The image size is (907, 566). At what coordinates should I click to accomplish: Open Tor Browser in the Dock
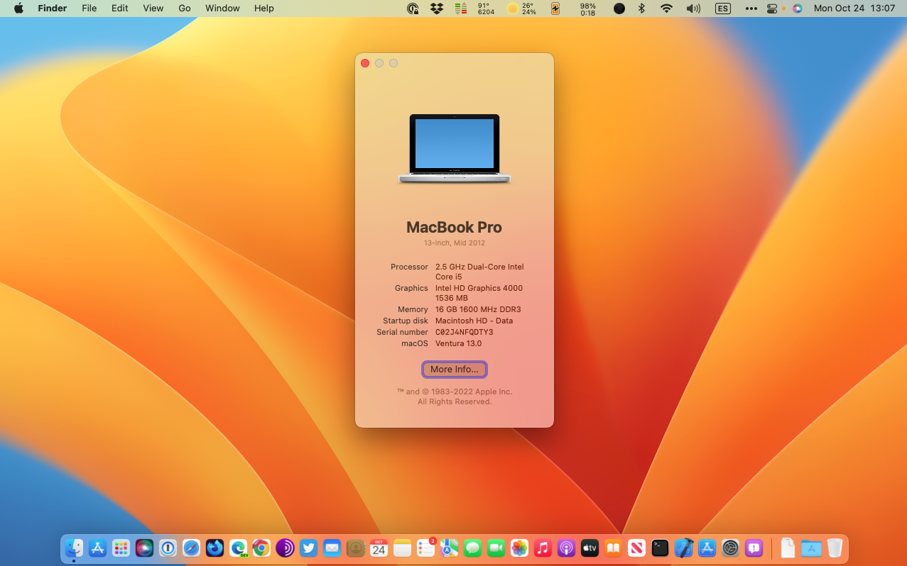click(285, 548)
